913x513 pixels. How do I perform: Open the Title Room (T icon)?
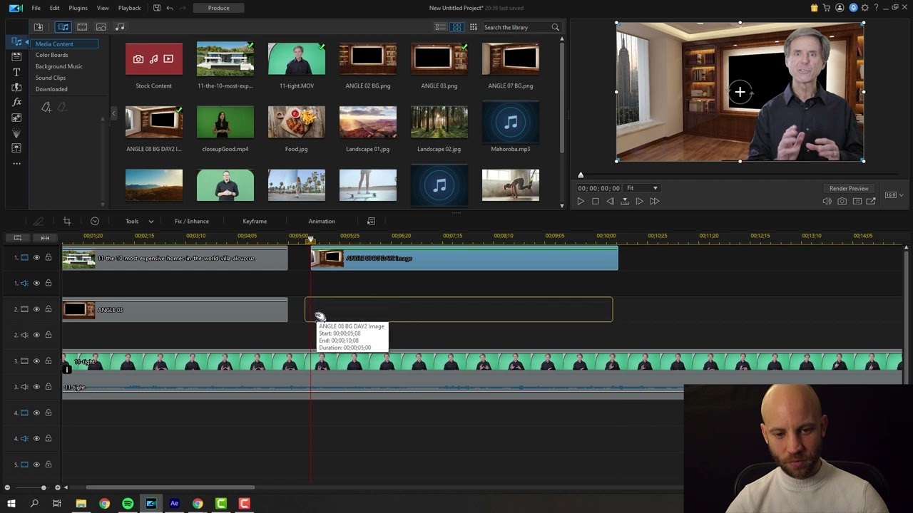point(16,72)
